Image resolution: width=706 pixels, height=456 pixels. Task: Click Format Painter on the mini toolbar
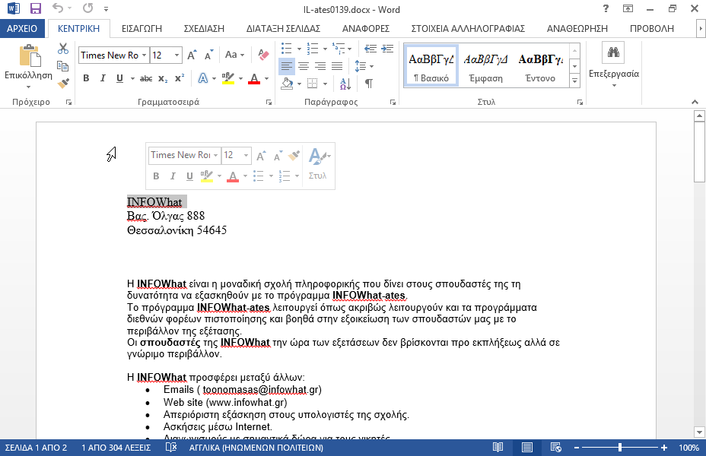click(x=294, y=156)
